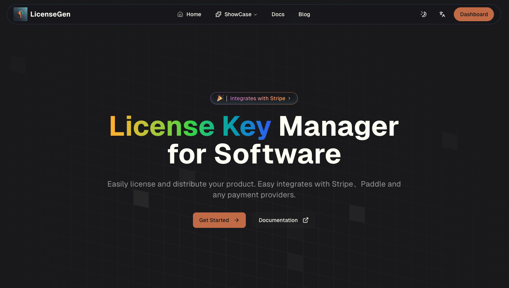509x288 pixels.
Task: Toggle dark/light theme moon icon
Action: pyautogui.click(x=423, y=14)
